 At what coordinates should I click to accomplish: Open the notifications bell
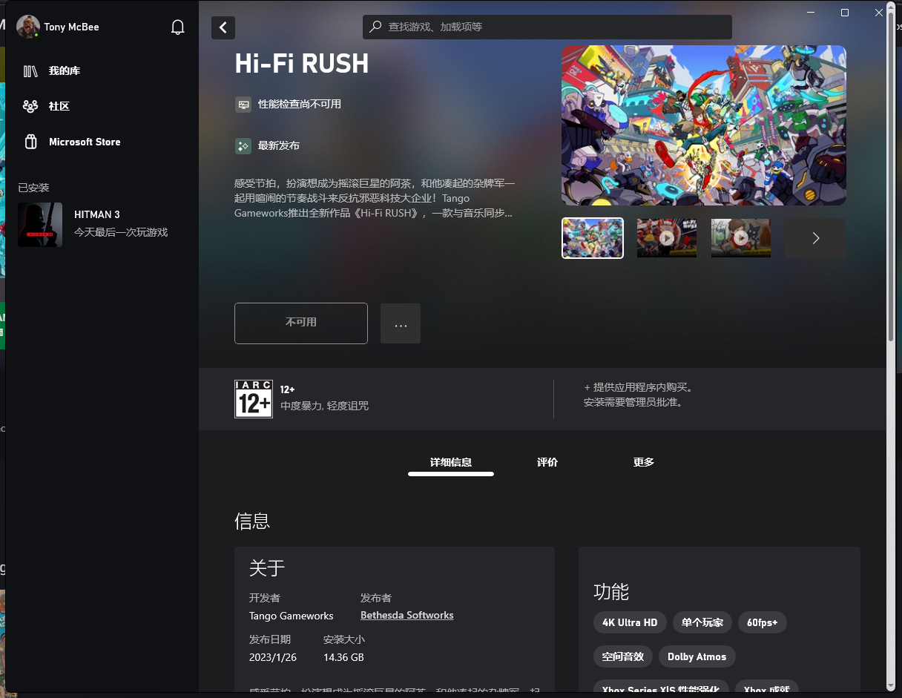(177, 27)
